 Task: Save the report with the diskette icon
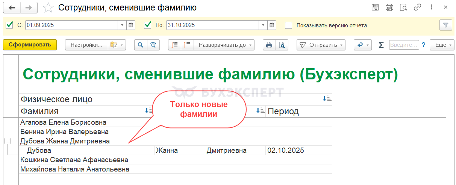pos(375,7)
